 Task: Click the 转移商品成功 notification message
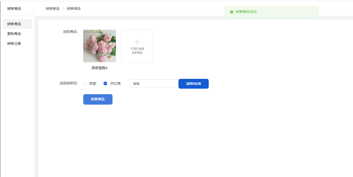246,12
